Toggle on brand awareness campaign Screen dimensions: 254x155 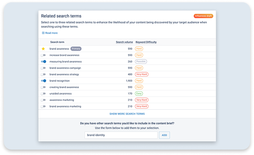click(43, 68)
